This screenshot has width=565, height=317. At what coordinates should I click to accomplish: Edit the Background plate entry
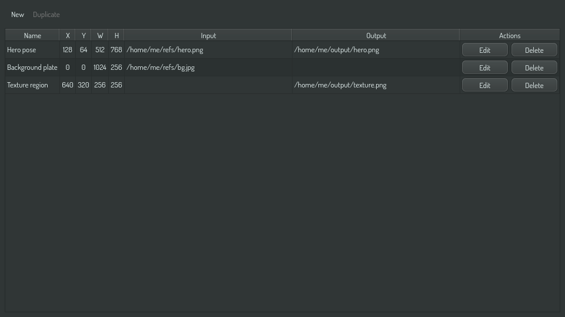coord(484,68)
